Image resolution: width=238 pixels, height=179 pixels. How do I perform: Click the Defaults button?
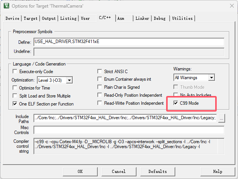point(157,171)
